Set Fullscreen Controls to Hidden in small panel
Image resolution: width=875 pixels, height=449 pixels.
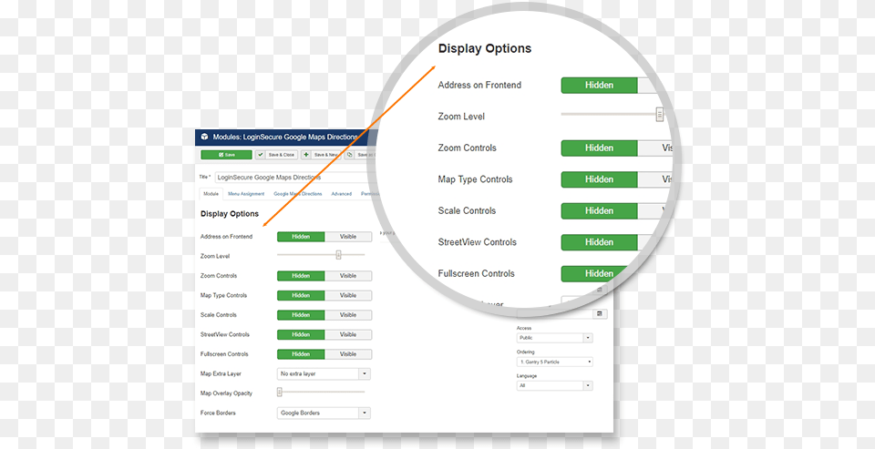pyautogui.click(x=301, y=354)
